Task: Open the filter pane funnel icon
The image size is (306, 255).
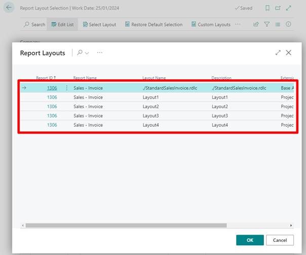Action: point(267,24)
